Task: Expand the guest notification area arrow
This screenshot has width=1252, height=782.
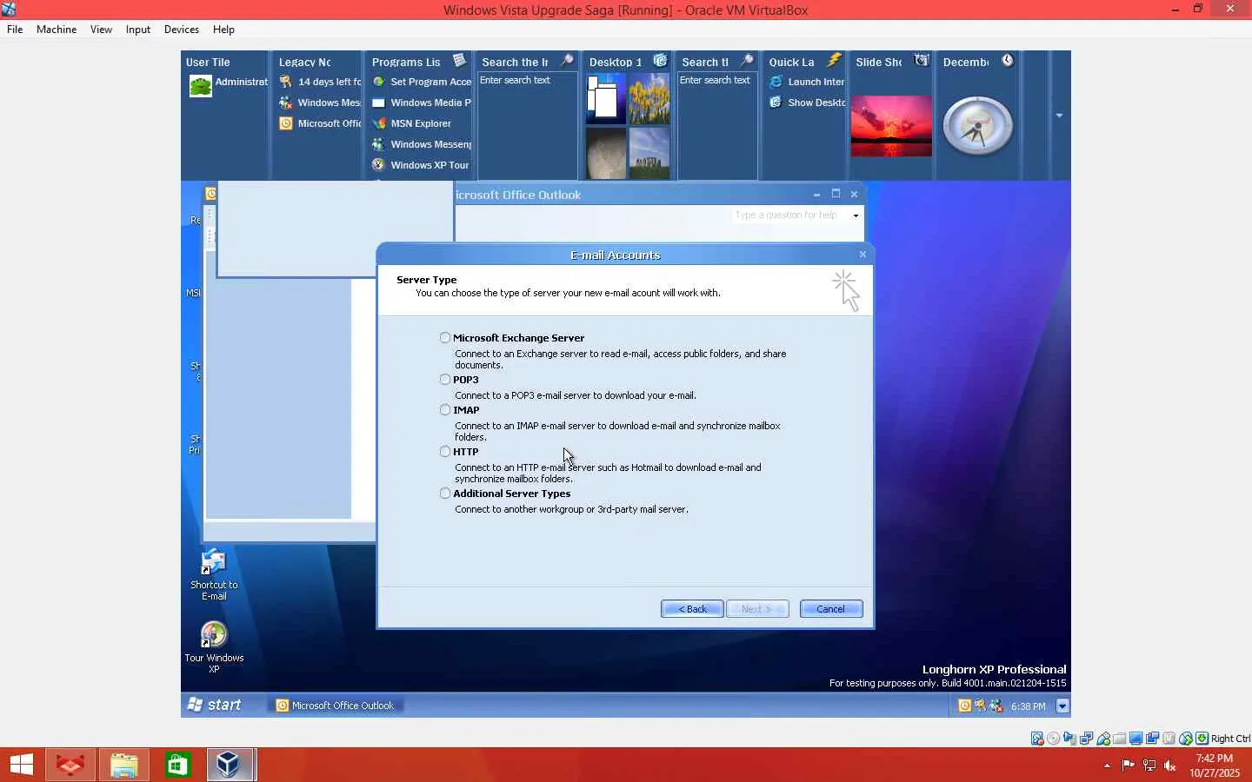Action: pos(1062,706)
